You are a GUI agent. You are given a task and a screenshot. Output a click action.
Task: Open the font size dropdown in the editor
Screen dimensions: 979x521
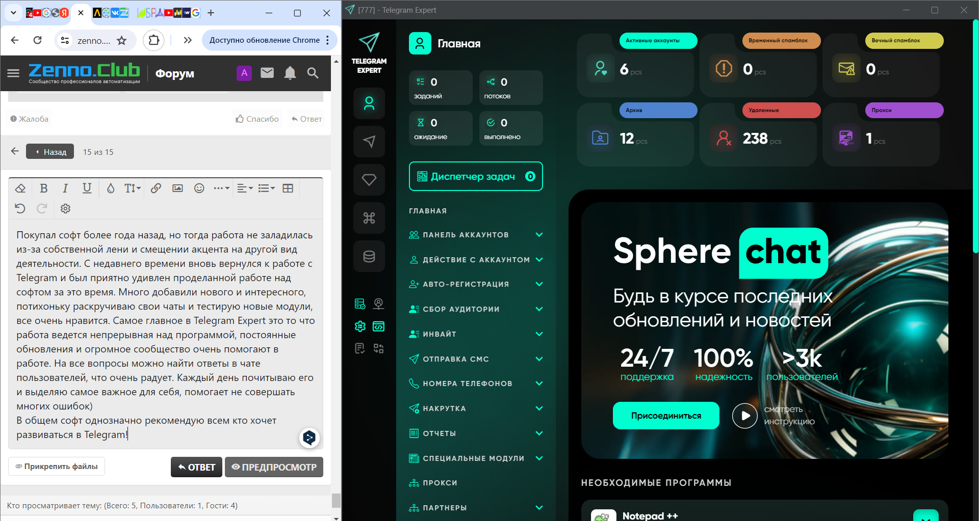133,188
